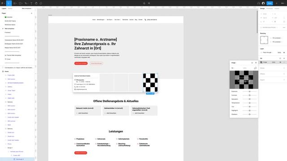Viewport: 287px width, 161px height.
Task: Click the Contrast slider handle
Action: (249, 95)
